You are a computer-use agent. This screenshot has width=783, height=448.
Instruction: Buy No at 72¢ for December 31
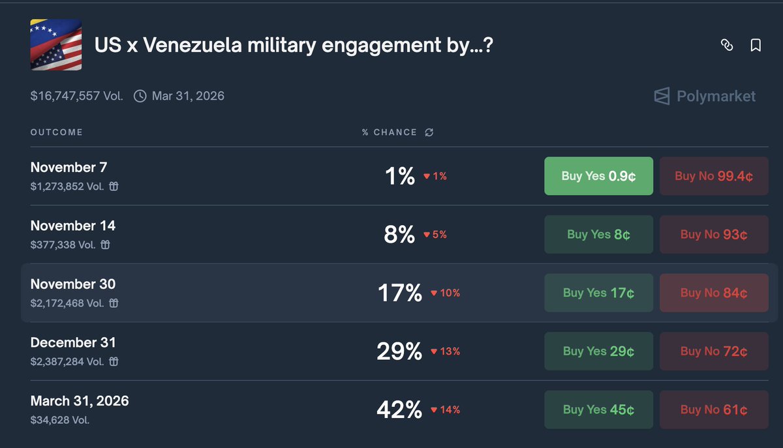click(714, 351)
